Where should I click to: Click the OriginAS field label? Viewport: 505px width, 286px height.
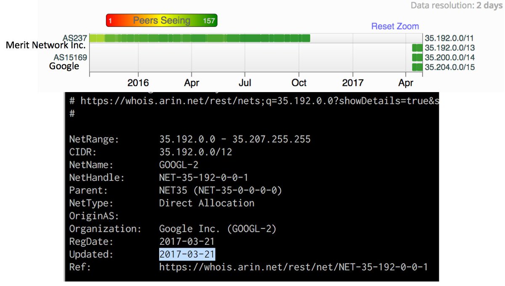94,216
